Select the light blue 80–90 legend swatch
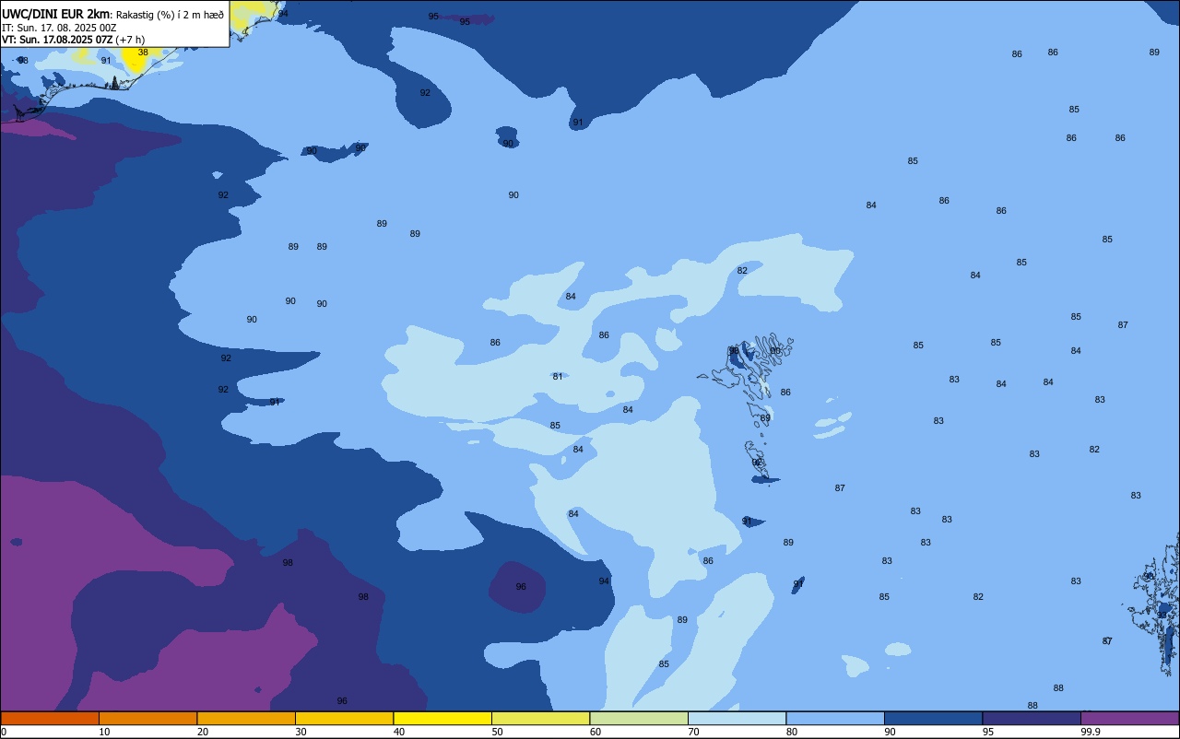 pyautogui.click(x=835, y=718)
